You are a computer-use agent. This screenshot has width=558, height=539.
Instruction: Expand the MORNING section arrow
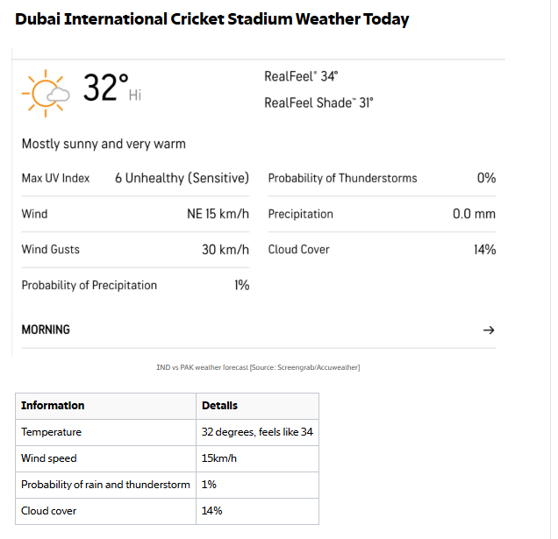click(489, 330)
